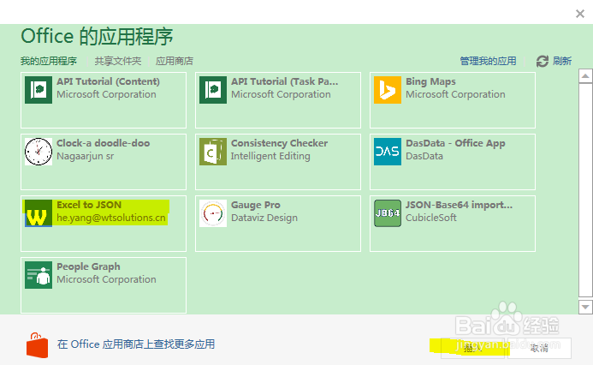Select the JB64 JSON-Base64 import icon
This screenshot has width=593, height=365.
coord(388,213)
